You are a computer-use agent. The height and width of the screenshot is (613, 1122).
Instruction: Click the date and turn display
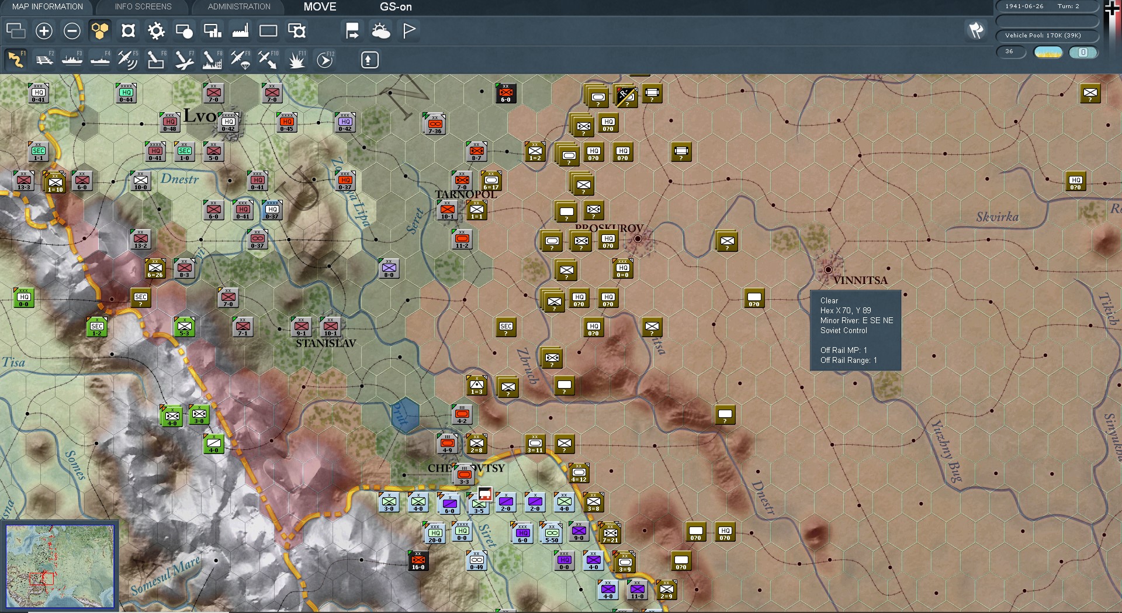[1046, 6]
